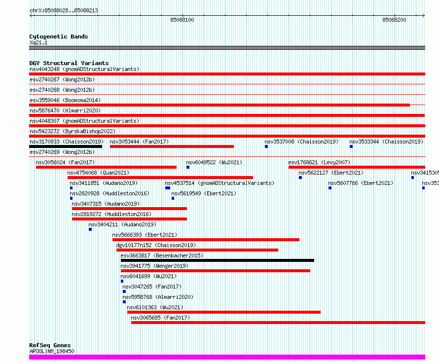
Task: Click the blue marker for nsv3411851 (Audano2019)
Action: click(71, 188)
